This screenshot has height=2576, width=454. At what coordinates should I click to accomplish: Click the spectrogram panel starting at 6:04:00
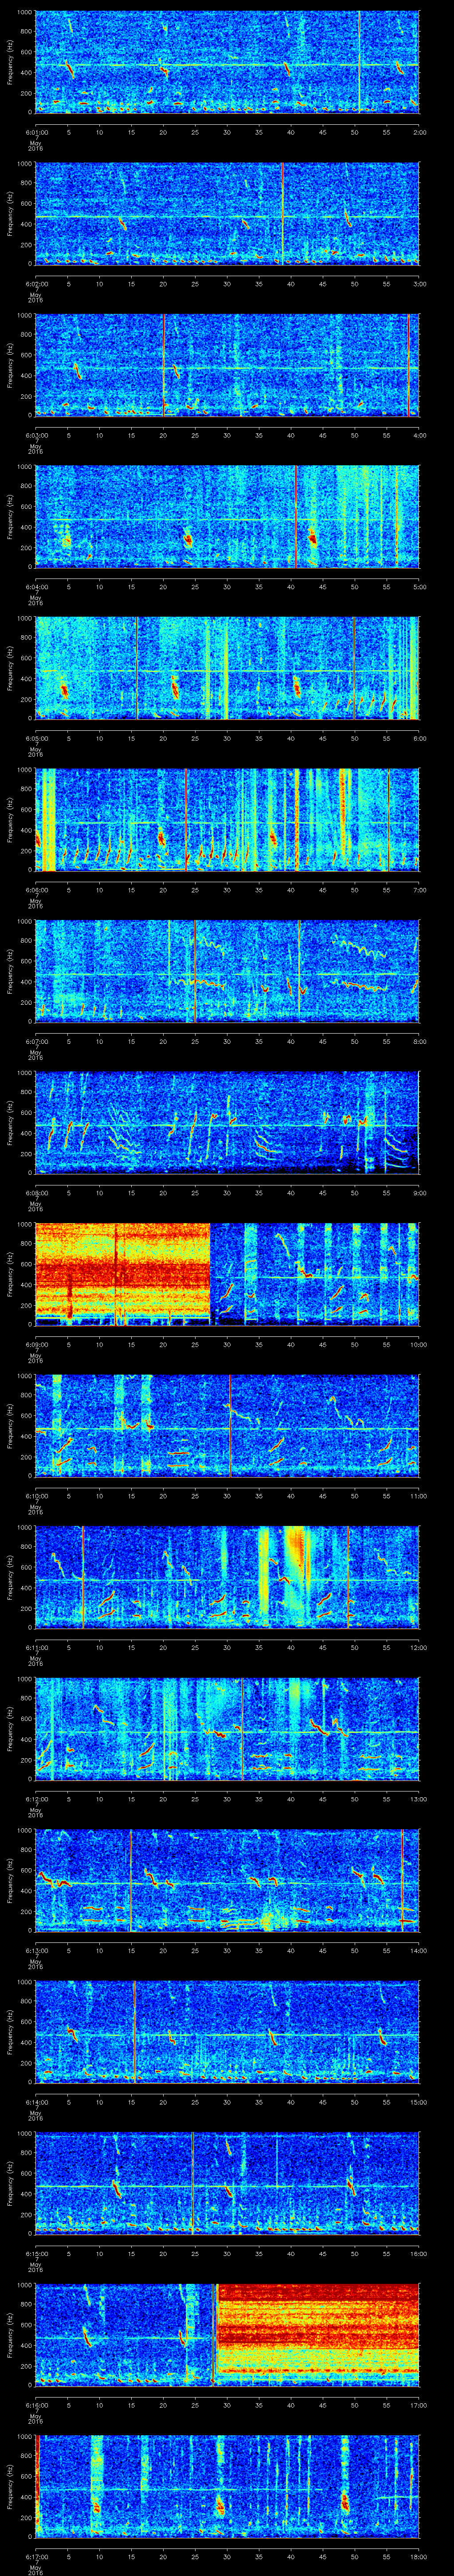227,516
